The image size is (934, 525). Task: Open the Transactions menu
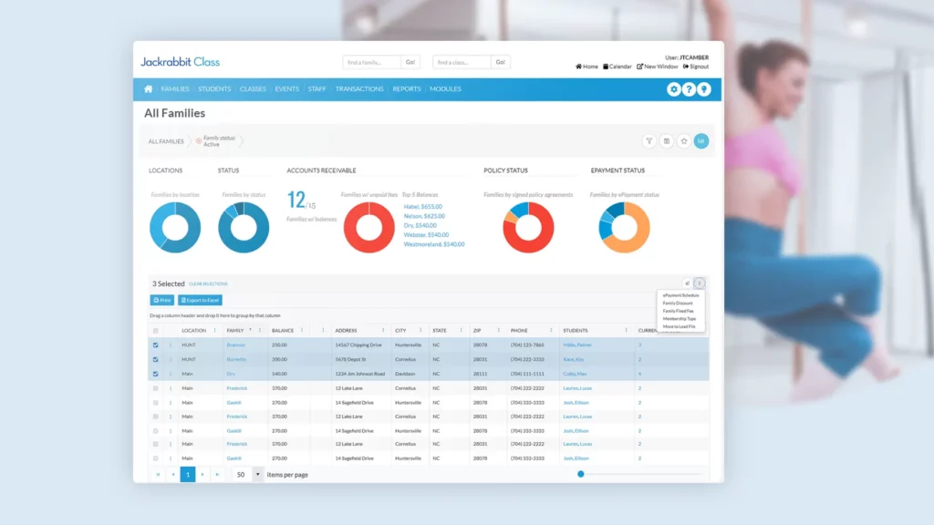tap(359, 89)
